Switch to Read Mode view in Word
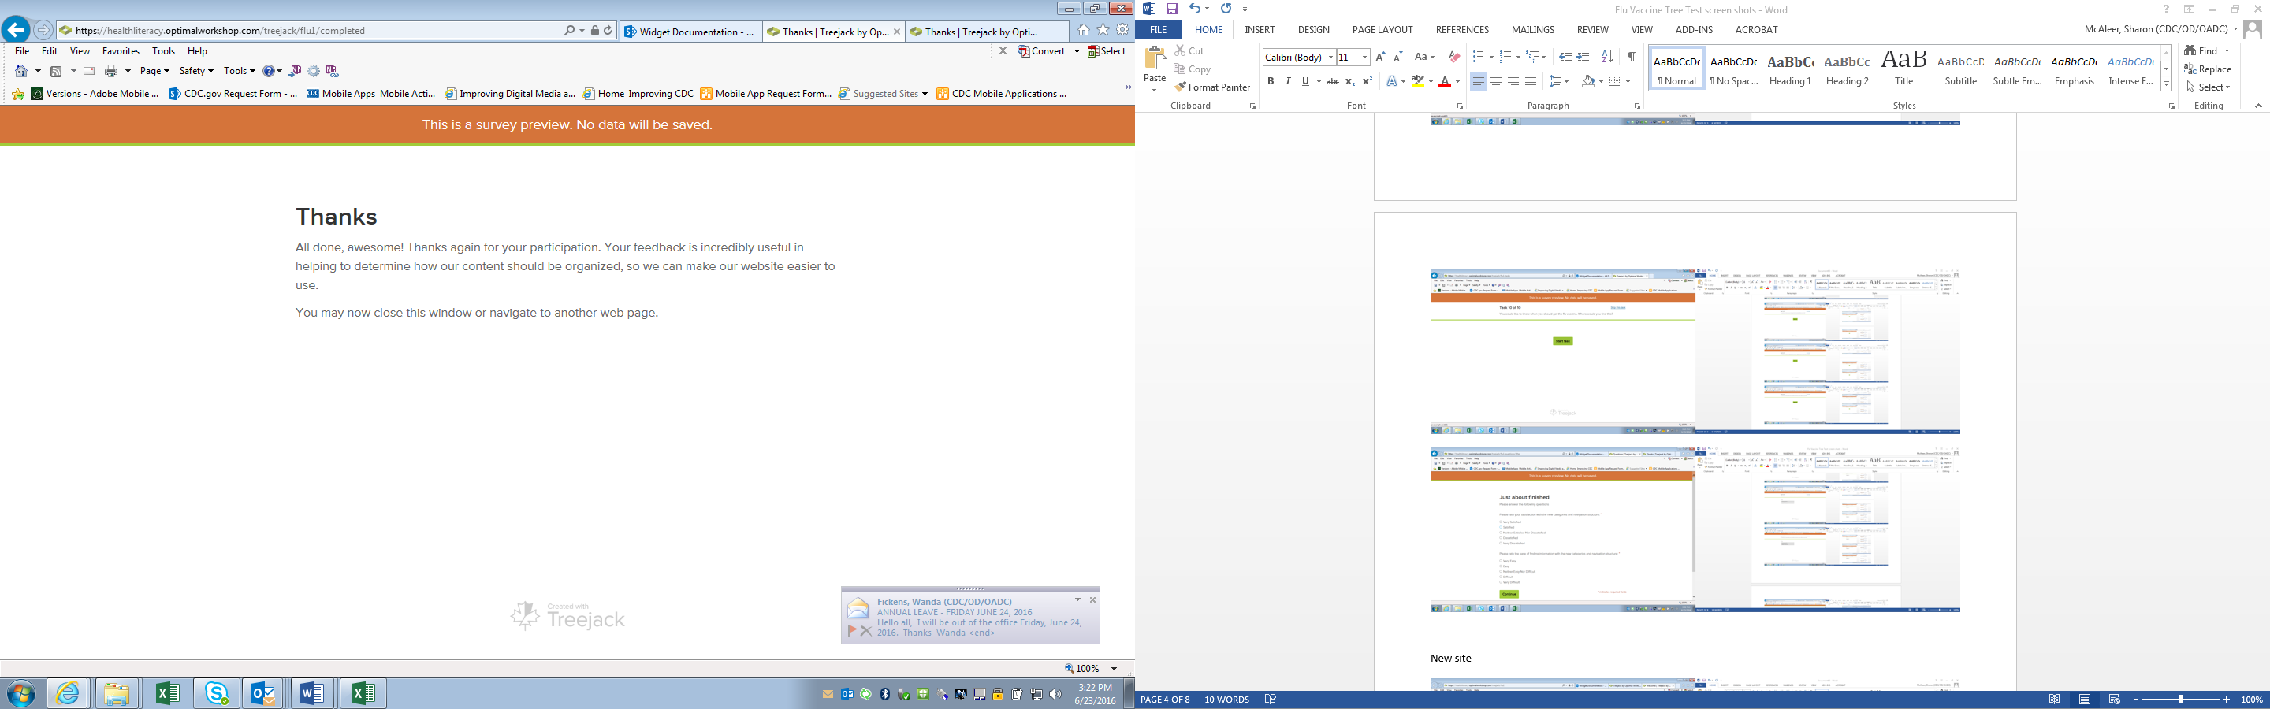This screenshot has width=2270, height=709. 2054,700
